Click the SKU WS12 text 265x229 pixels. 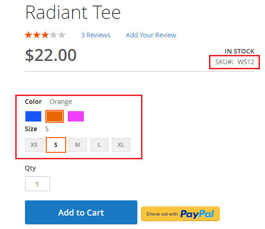click(x=234, y=62)
